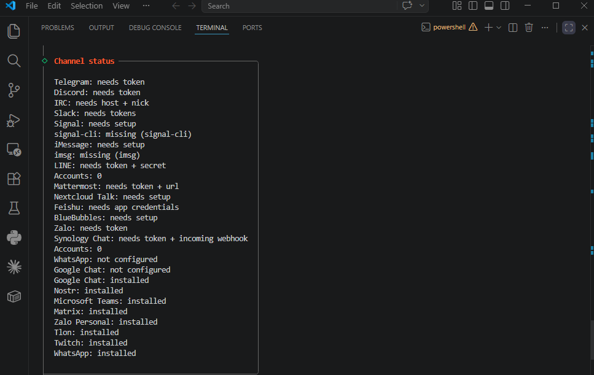Toggle the bottom panel visibility
This screenshot has height=375, width=594.
[489, 6]
